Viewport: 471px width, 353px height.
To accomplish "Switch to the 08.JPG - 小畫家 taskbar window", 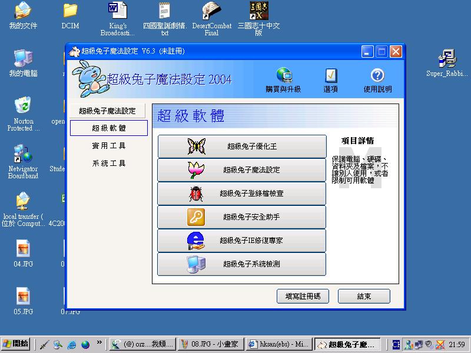I will pos(211,344).
